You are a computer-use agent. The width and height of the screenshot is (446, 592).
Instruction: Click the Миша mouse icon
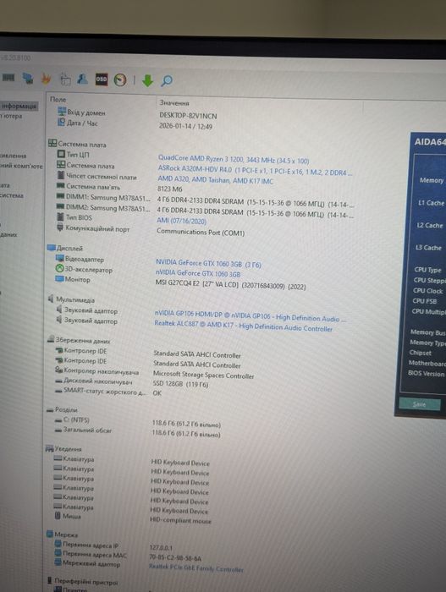click(x=58, y=515)
